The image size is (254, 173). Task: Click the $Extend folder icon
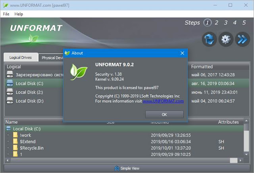pos(15,141)
